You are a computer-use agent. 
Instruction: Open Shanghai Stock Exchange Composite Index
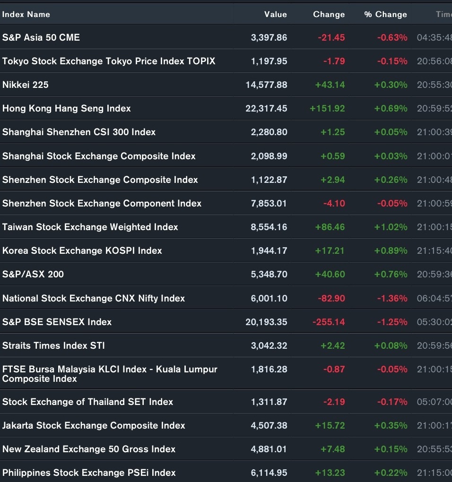tap(99, 156)
